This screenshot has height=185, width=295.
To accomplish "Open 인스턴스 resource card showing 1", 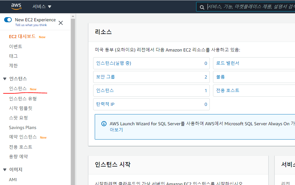I will click(151, 91).
